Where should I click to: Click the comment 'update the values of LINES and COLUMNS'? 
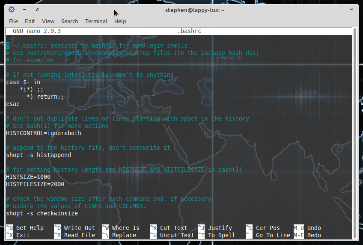point(76,206)
